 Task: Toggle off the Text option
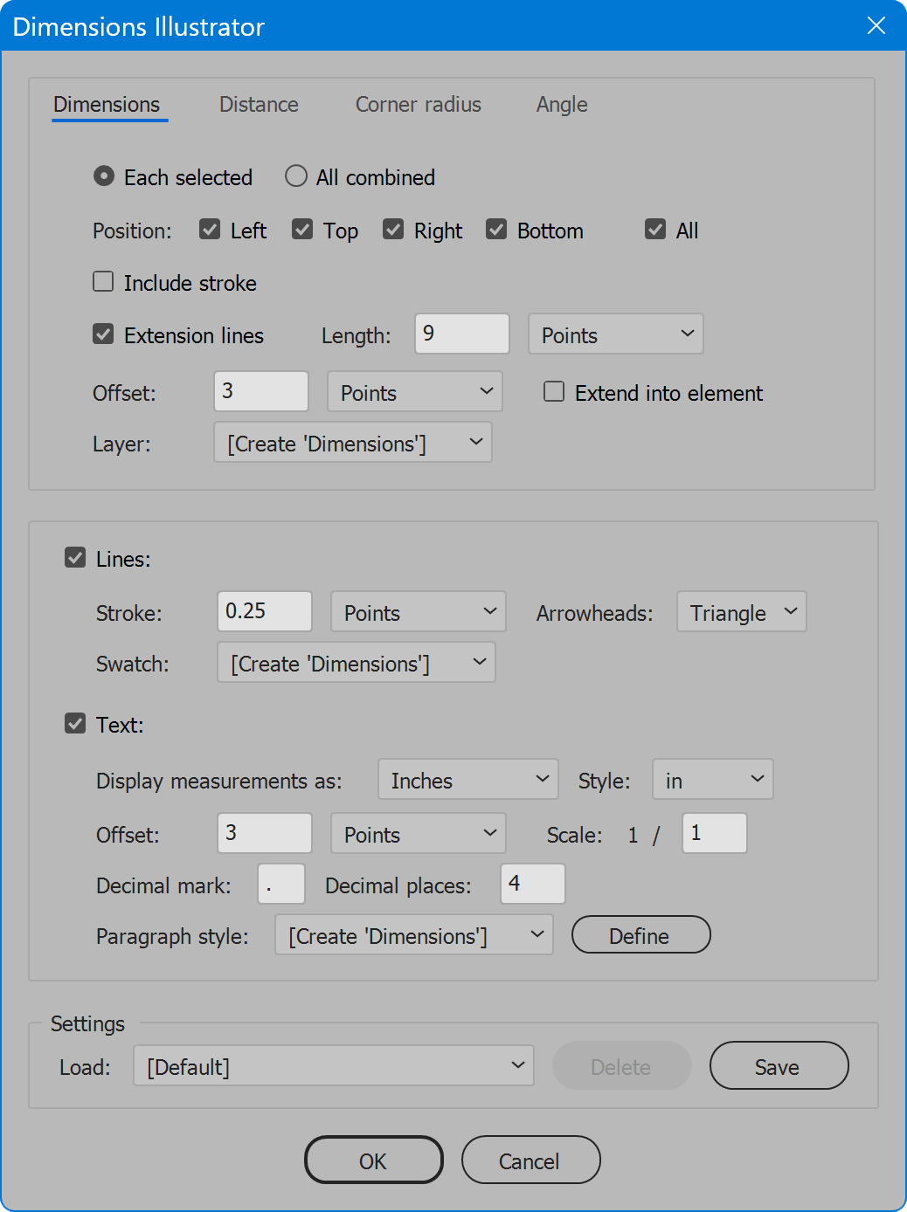point(75,723)
